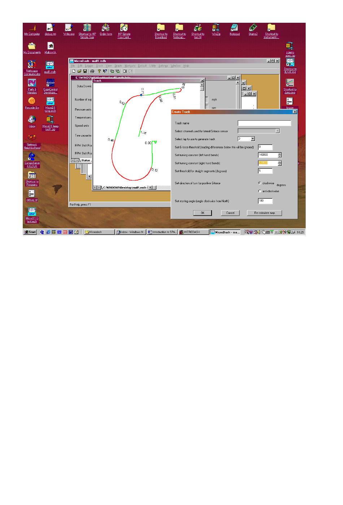Click the taskbar clock showing 14:25

[x=300, y=232]
